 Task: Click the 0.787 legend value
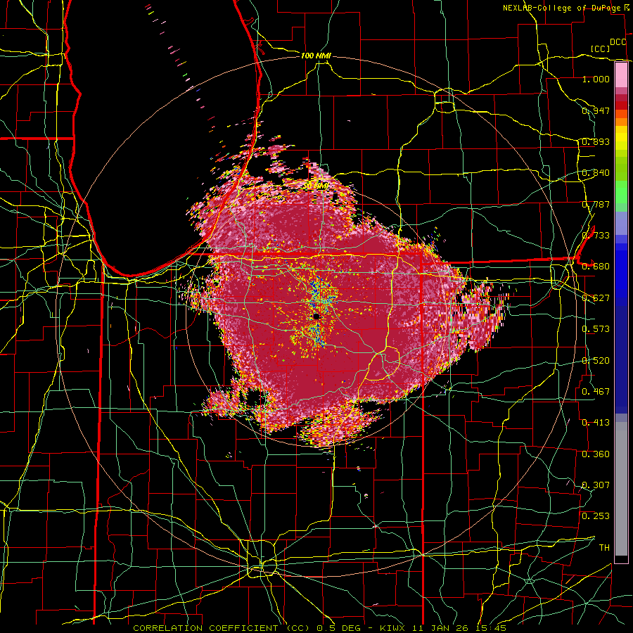[596, 204]
